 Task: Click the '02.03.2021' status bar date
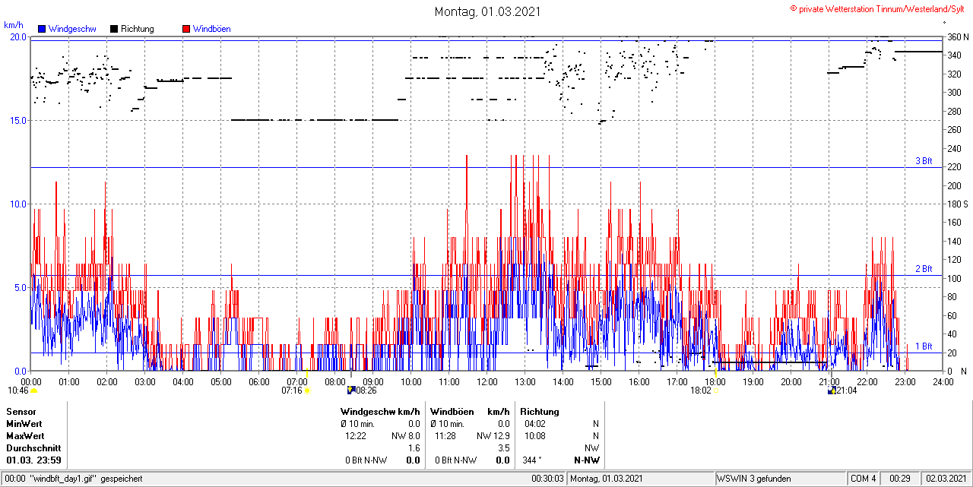click(946, 479)
